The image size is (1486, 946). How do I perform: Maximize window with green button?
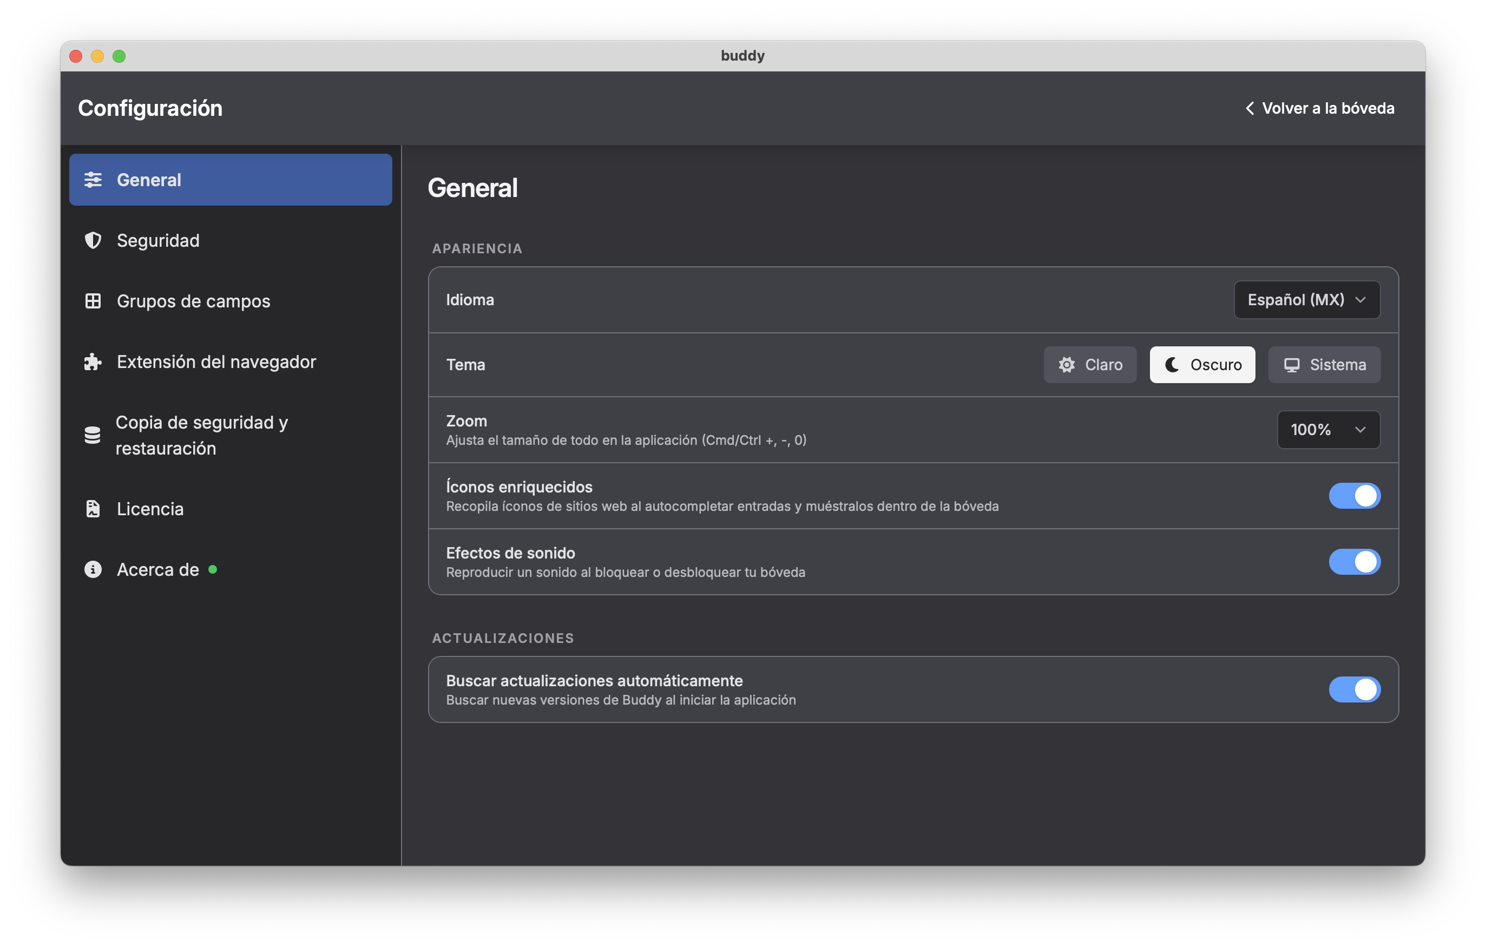click(x=119, y=56)
